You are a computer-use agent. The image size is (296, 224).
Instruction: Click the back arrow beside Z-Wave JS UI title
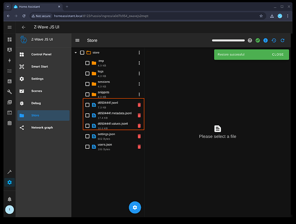pos(23,27)
